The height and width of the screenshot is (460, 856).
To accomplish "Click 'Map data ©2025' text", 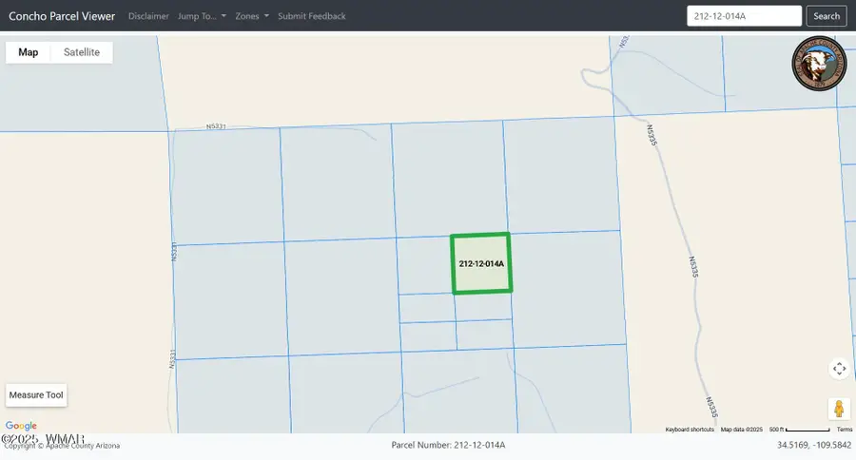I will coord(741,430).
